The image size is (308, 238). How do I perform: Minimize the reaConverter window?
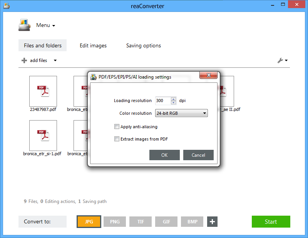tap(273, 5)
